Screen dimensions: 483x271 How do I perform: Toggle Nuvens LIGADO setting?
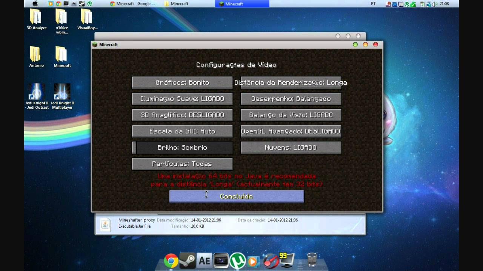(291, 147)
